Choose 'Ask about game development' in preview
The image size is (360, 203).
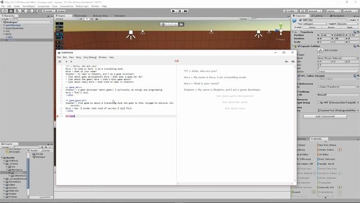(x=235, y=96)
